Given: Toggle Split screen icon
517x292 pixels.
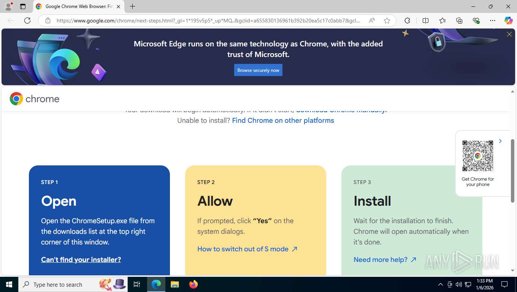Looking at the screenshot, I should pyautogui.click(x=425, y=21).
